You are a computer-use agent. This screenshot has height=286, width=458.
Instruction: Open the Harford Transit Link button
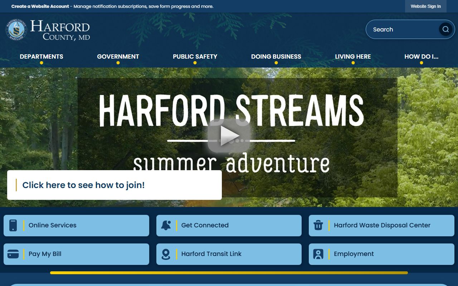[229, 254]
